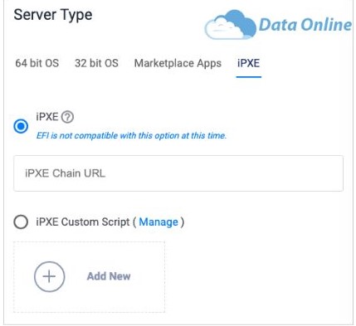Image resolution: width=356 pixels, height=326 pixels.
Task: Select the iPXE radio button
Action: click(x=21, y=126)
